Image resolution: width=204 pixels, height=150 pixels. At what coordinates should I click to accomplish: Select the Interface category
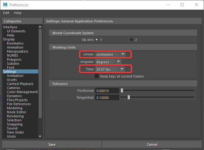(10, 27)
